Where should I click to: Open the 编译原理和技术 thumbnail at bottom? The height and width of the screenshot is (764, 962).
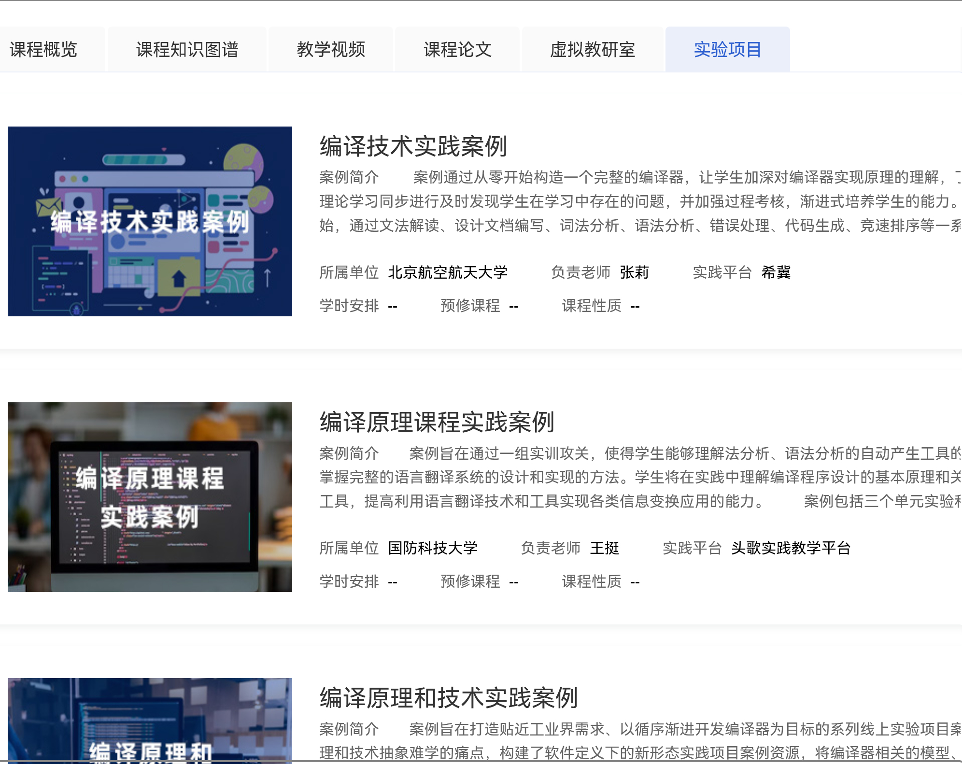(150, 720)
